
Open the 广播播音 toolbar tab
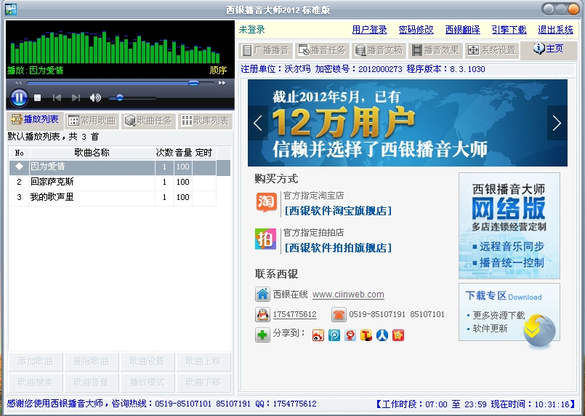[265, 50]
